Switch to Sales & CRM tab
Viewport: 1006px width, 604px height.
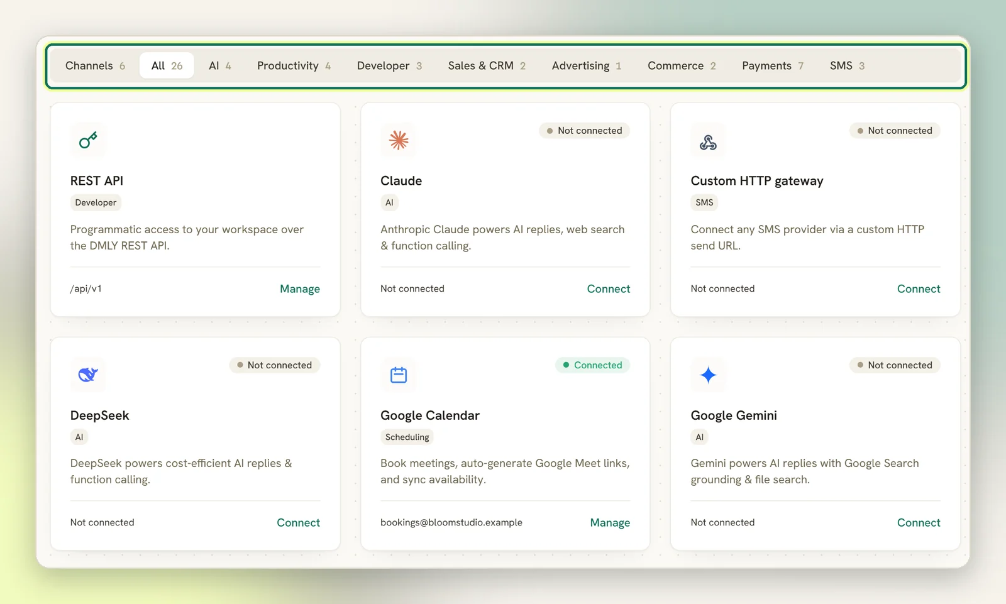pos(487,65)
